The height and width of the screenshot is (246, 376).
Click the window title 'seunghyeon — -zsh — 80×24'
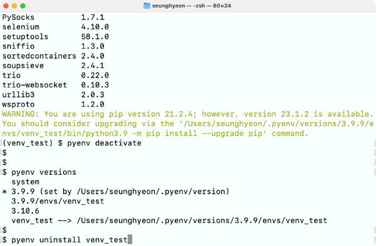click(x=191, y=6)
